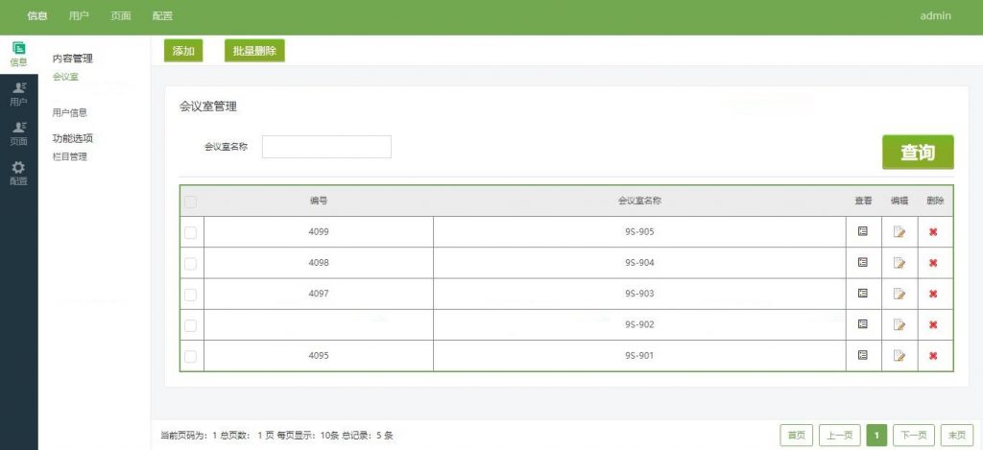The height and width of the screenshot is (450, 983).
Task: Select page 1 in pagination
Action: tap(876, 436)
